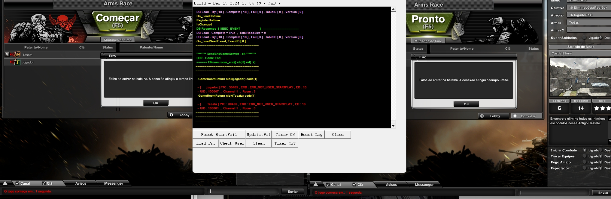Toggle the Canal checkbox in the right window

pos(328,184)
